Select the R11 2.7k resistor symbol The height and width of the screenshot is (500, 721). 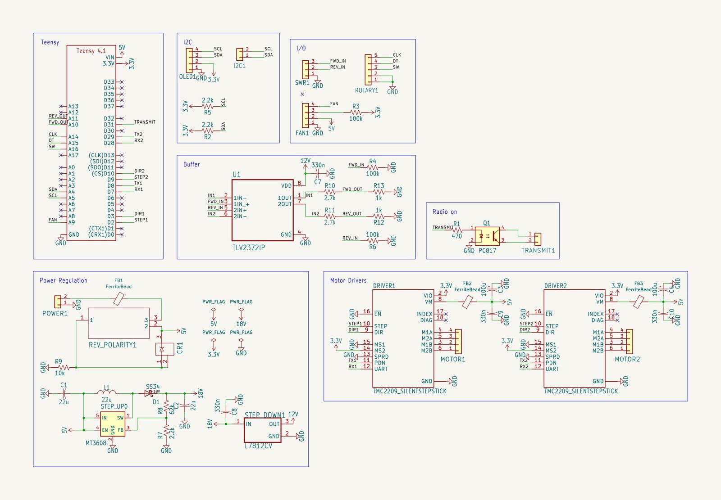click(330, 216)
